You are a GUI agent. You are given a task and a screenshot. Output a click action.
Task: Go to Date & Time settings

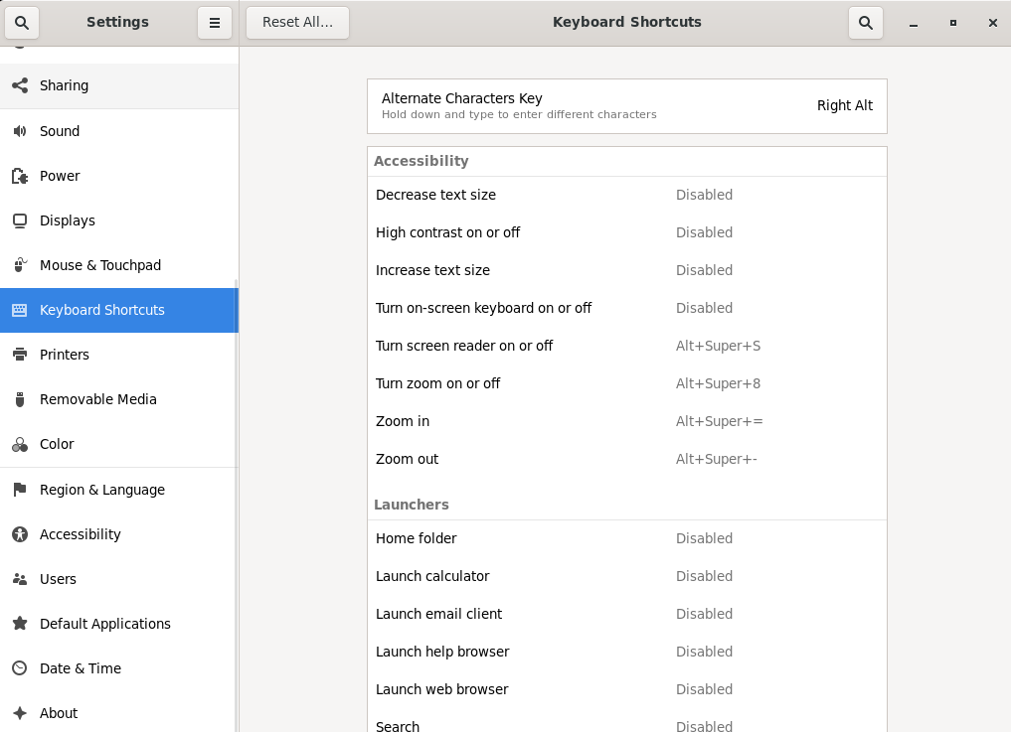coord(80,668)
